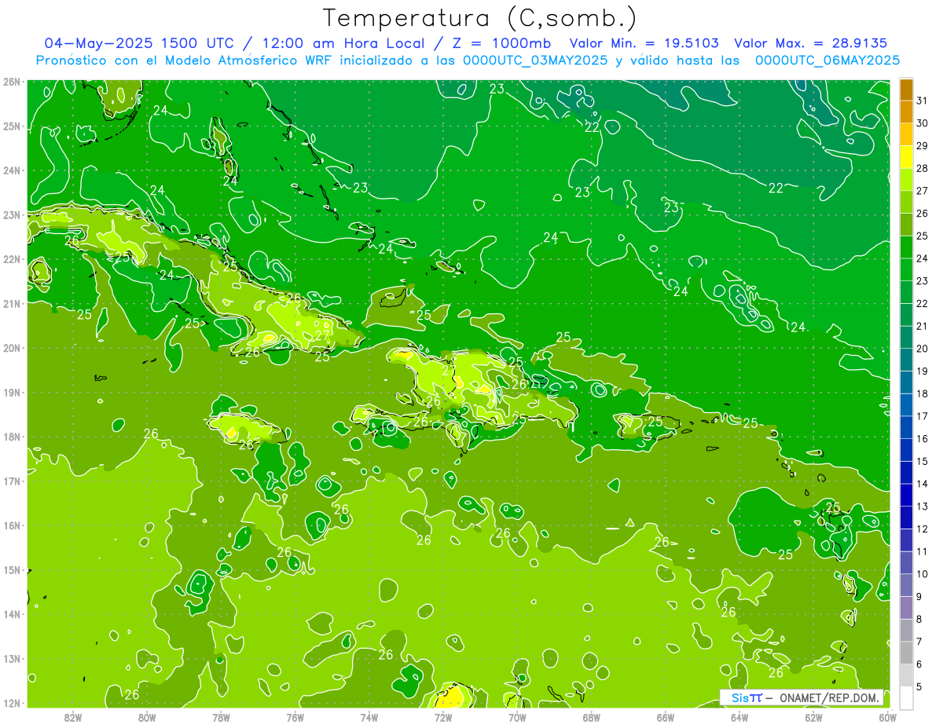Select the orange legend swatch between 29 and 30

(x=906, y=134)
